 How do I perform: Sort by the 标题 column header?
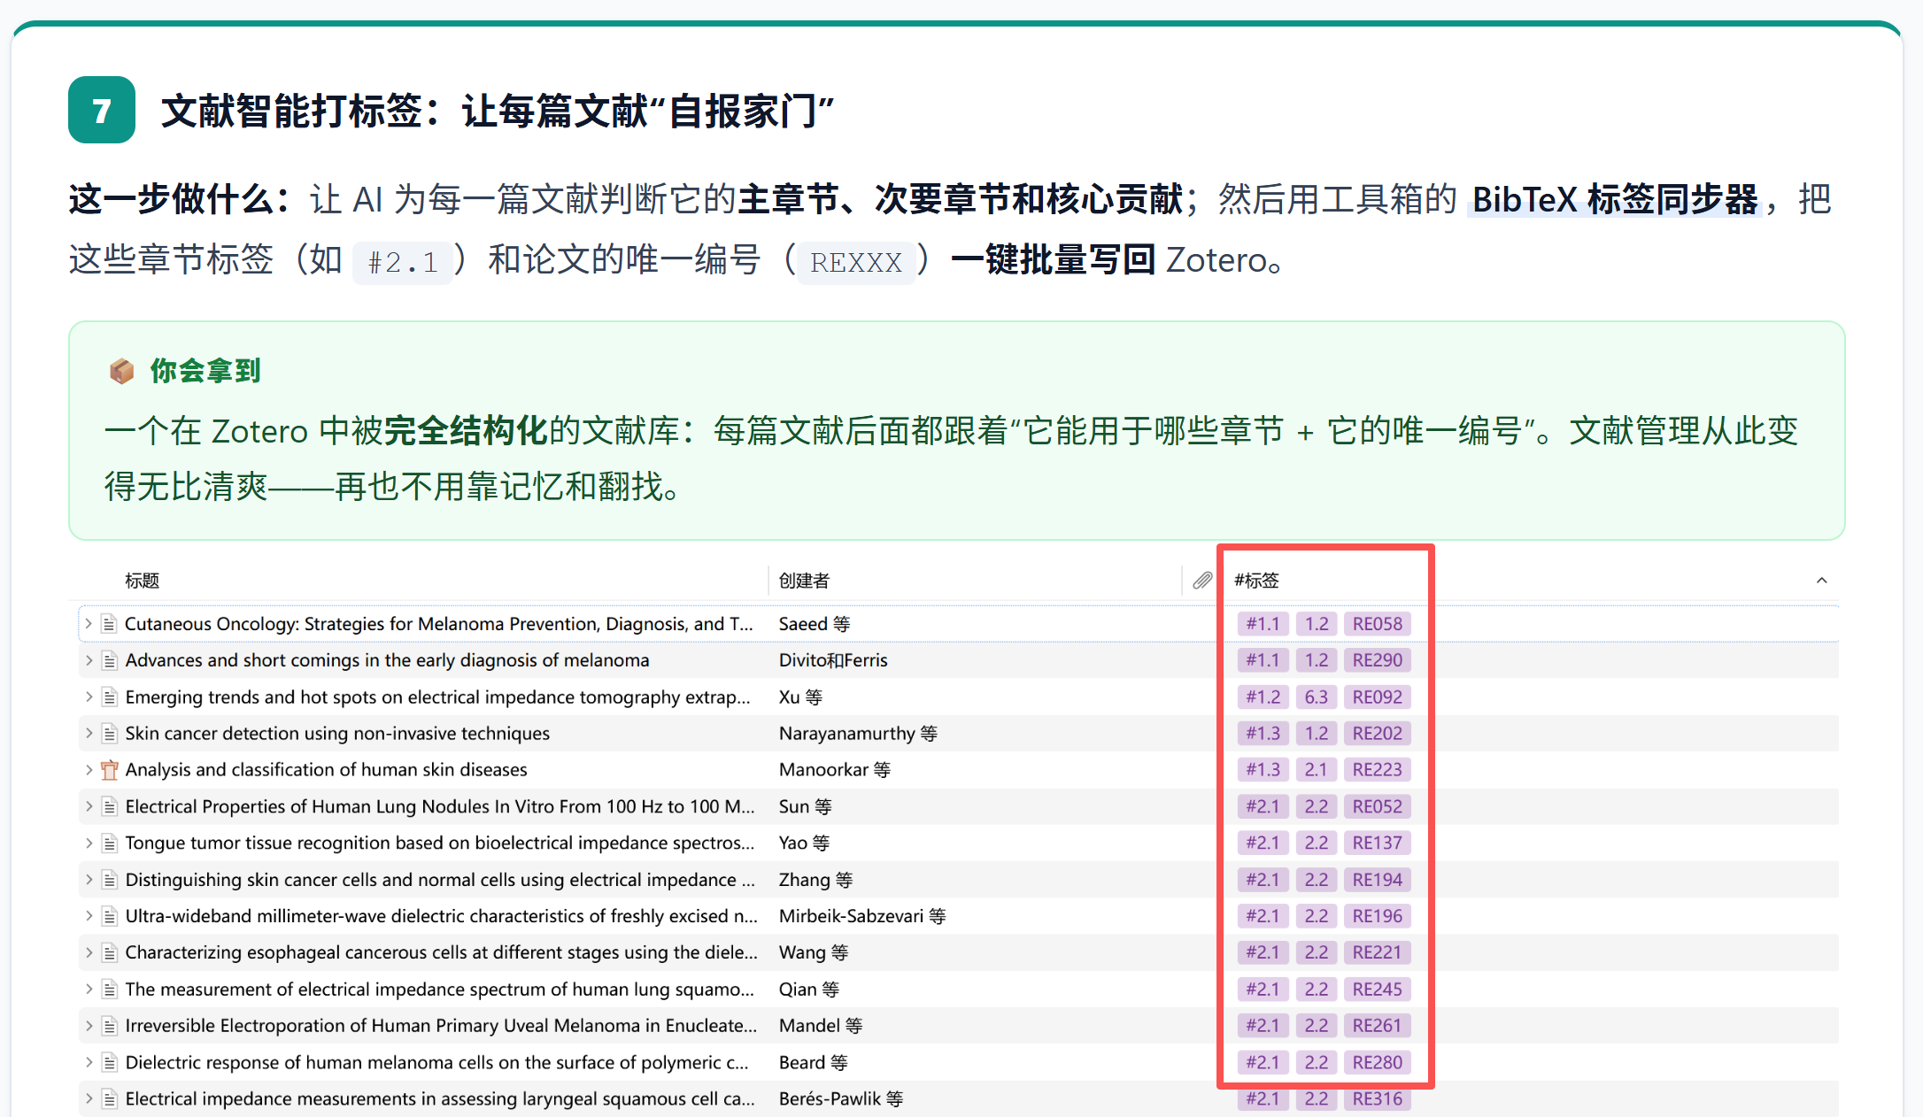[142, 581]
